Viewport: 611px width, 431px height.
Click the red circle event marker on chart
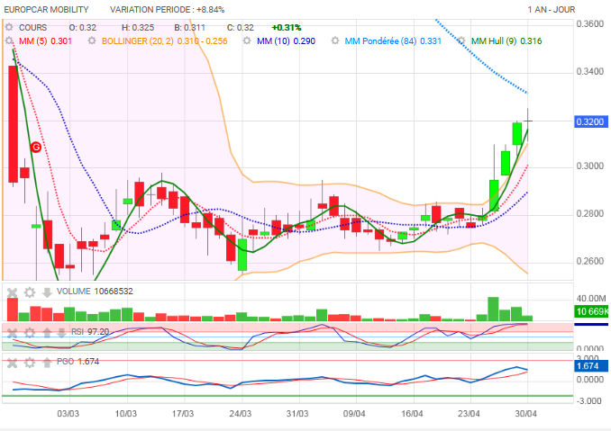point(35,147)
